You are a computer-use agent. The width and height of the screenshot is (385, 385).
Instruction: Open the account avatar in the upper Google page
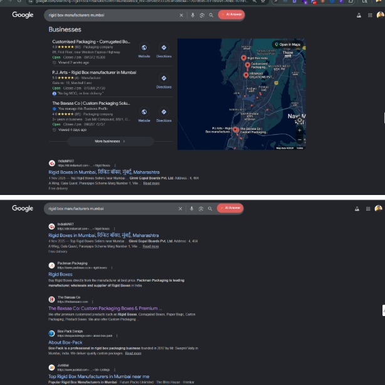click(x=381, y=15)
